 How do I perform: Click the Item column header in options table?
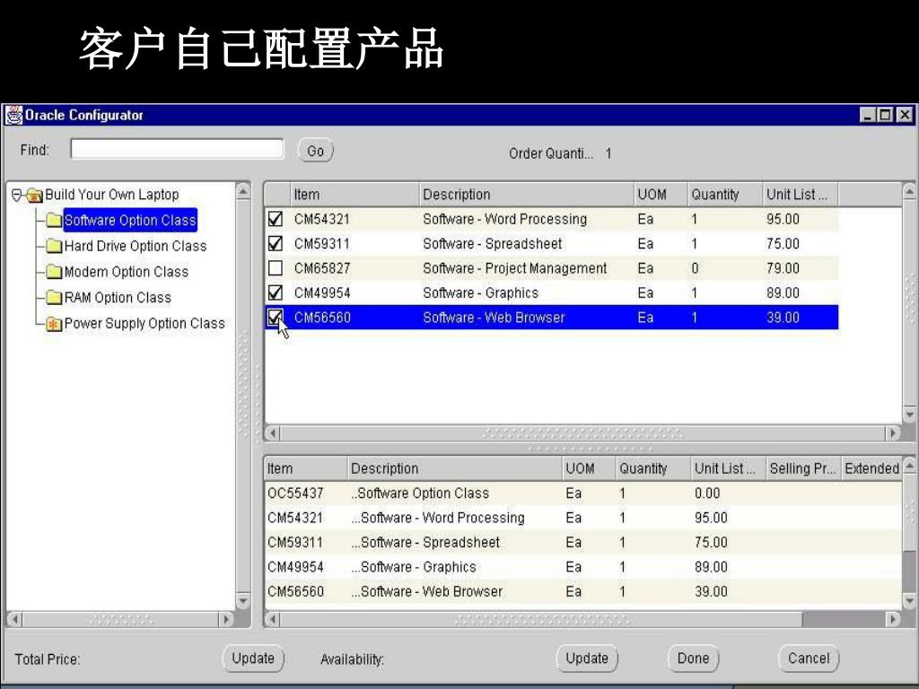[355, 195]
